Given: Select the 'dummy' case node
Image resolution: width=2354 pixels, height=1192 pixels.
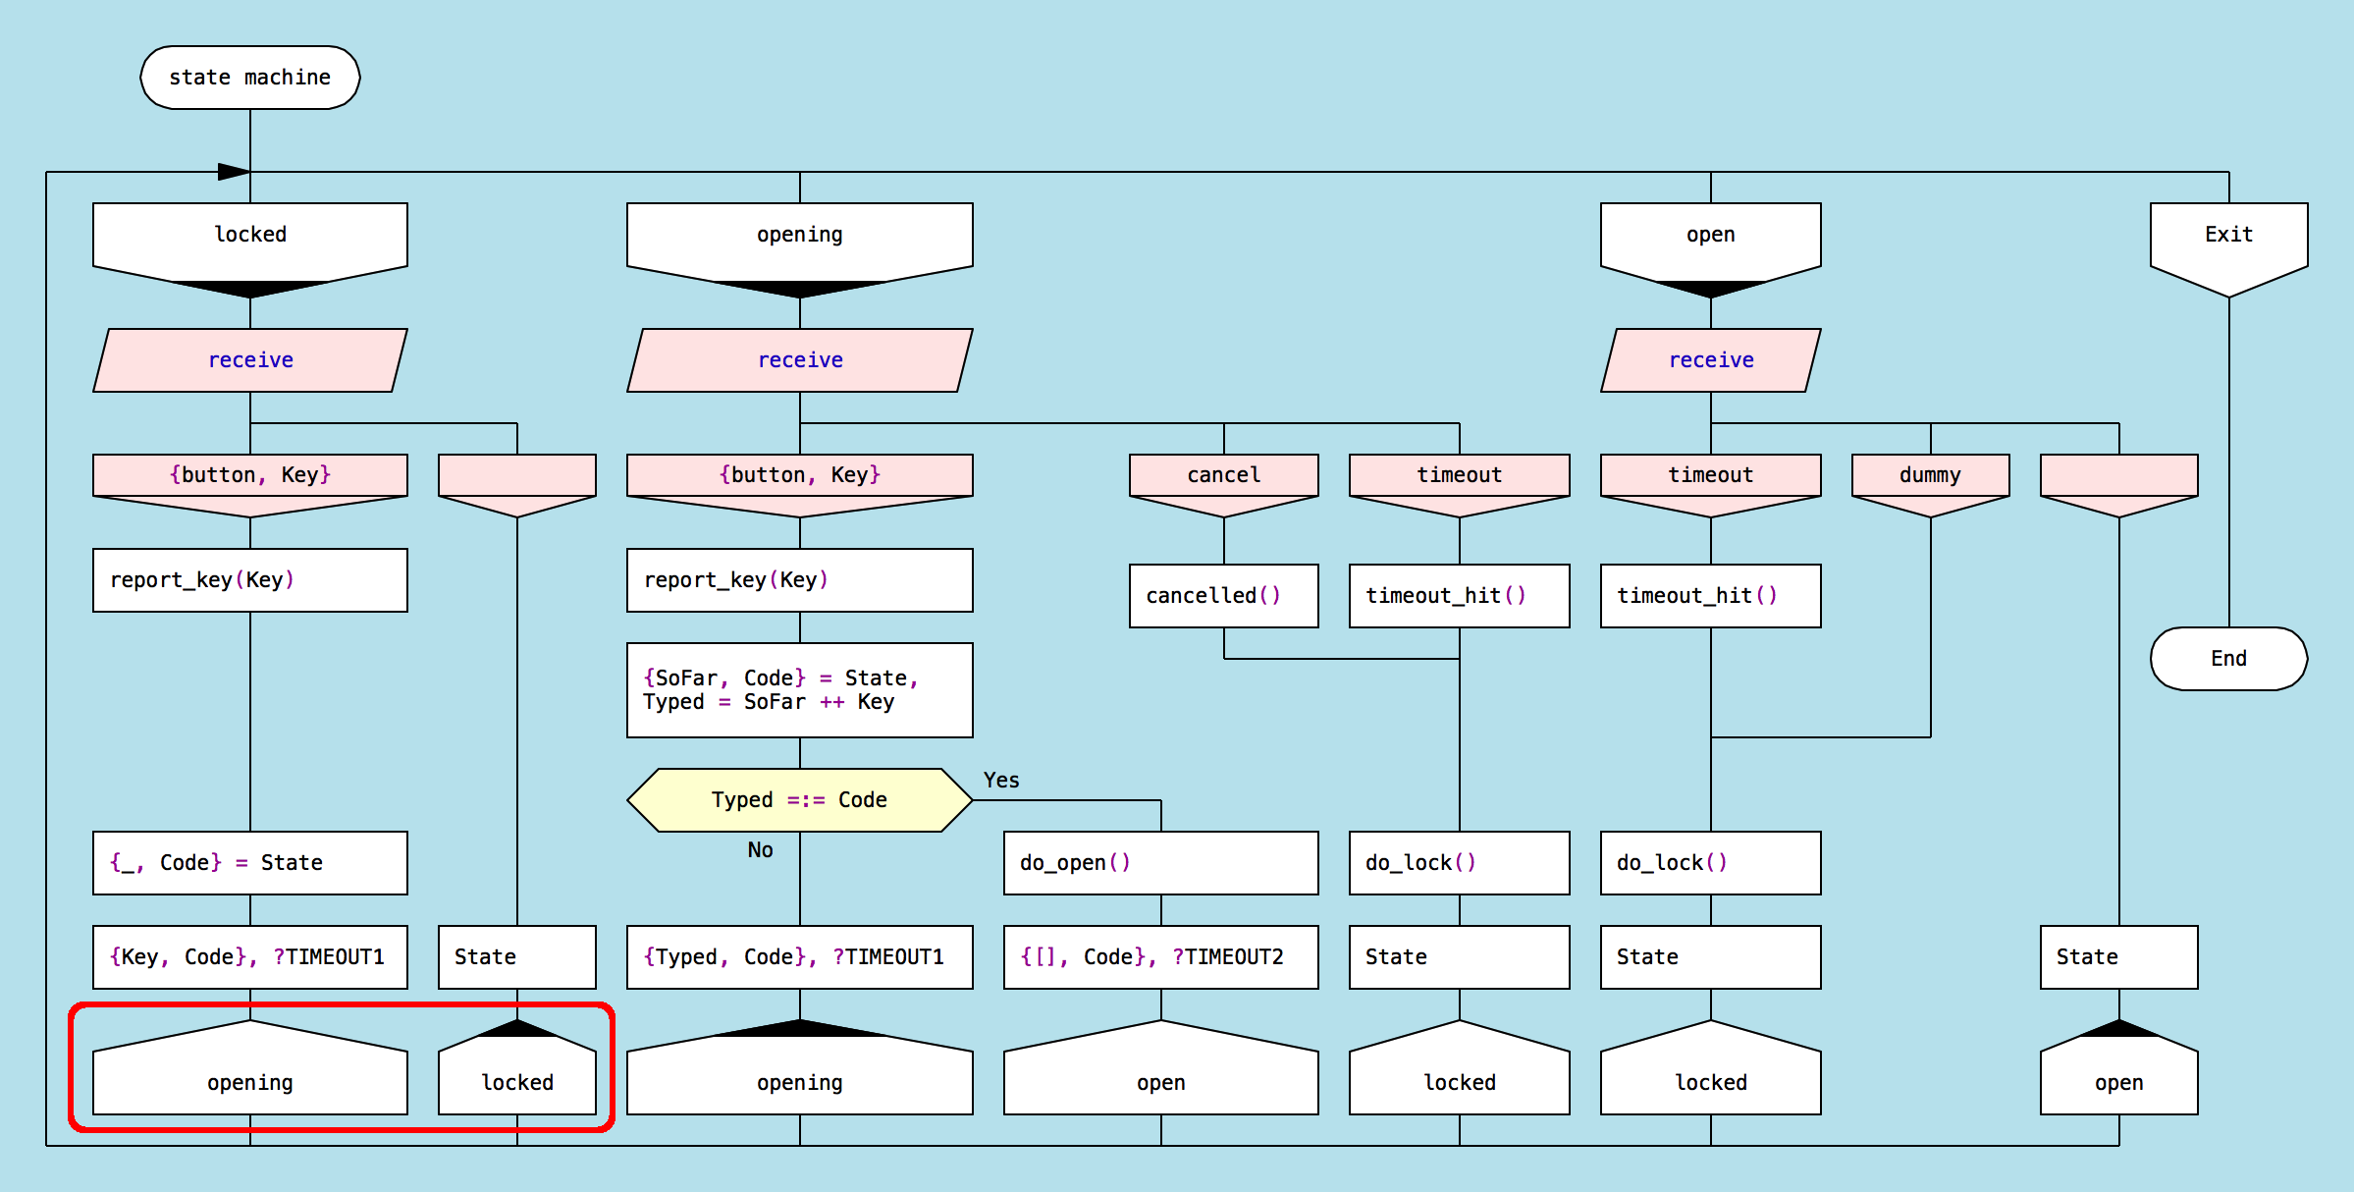Looking at the screenshot, I should click(1929, 476).
